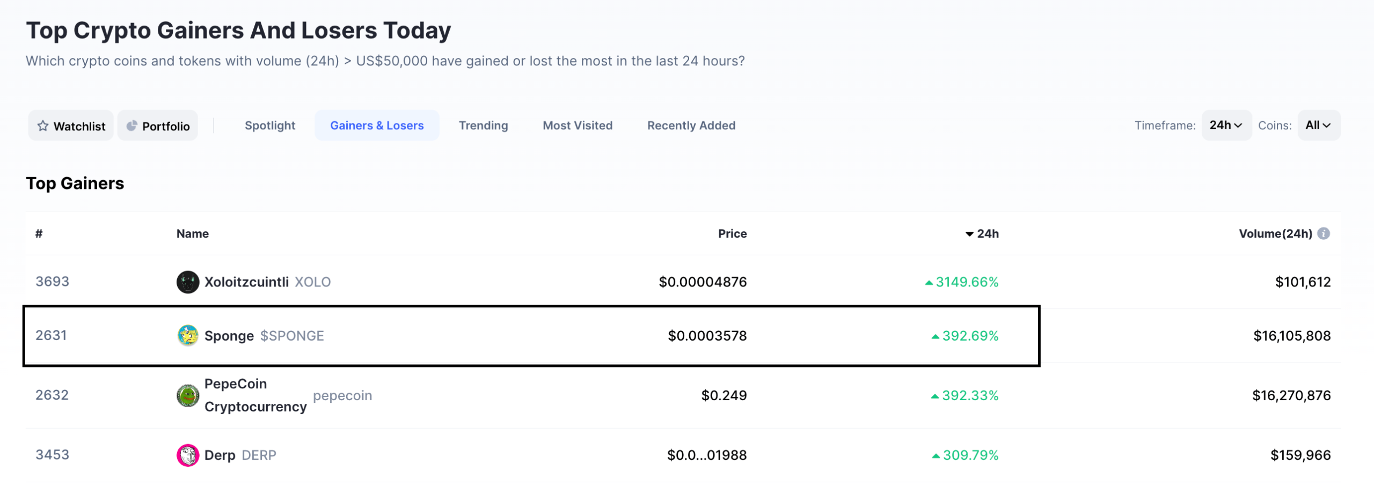Screen dimensions: 1374x486
Task: Open the Coins All dropdown
Action: (x=1319, y=125)
